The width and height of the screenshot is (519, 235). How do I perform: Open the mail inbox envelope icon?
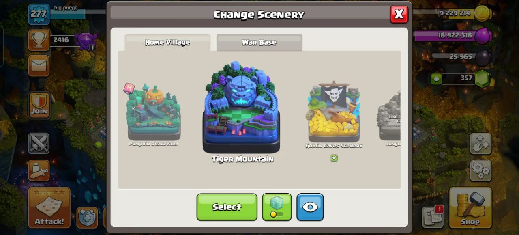pyautogui.click(x=39, y=66)
